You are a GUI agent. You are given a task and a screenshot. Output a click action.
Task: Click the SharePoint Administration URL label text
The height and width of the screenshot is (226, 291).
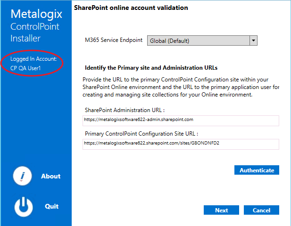[124, 110]
